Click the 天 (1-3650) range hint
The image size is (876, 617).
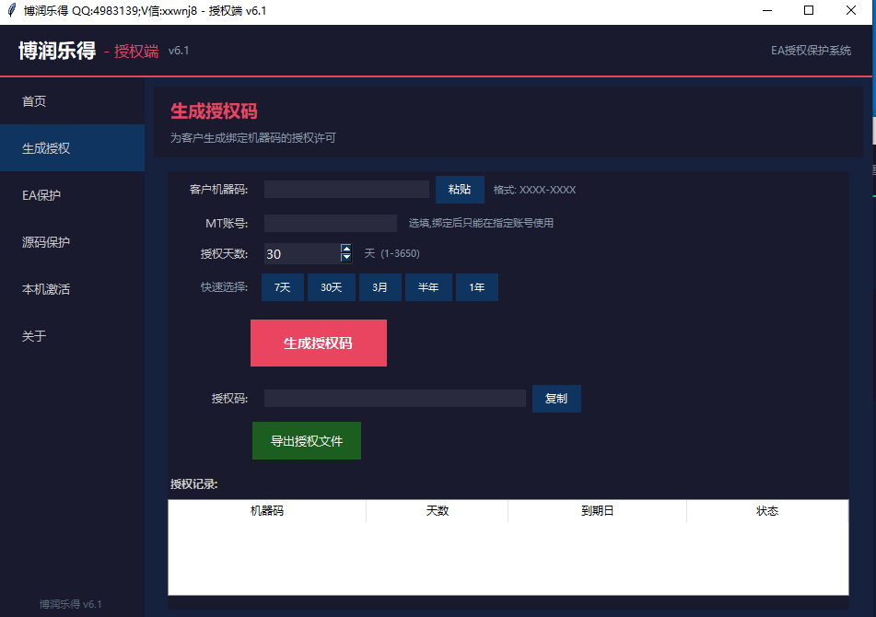point(391,253)
